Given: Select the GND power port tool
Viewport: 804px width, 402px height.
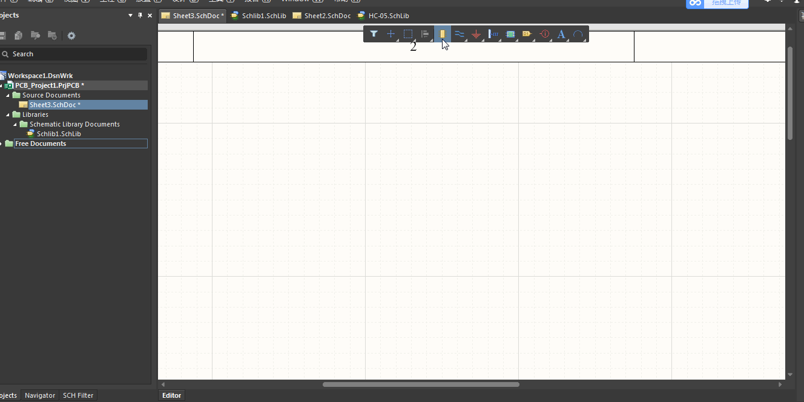Looking at the screenshot, I should coord(476,35).
